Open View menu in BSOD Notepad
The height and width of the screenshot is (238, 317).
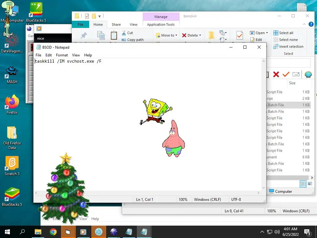(x=76, y=55)
